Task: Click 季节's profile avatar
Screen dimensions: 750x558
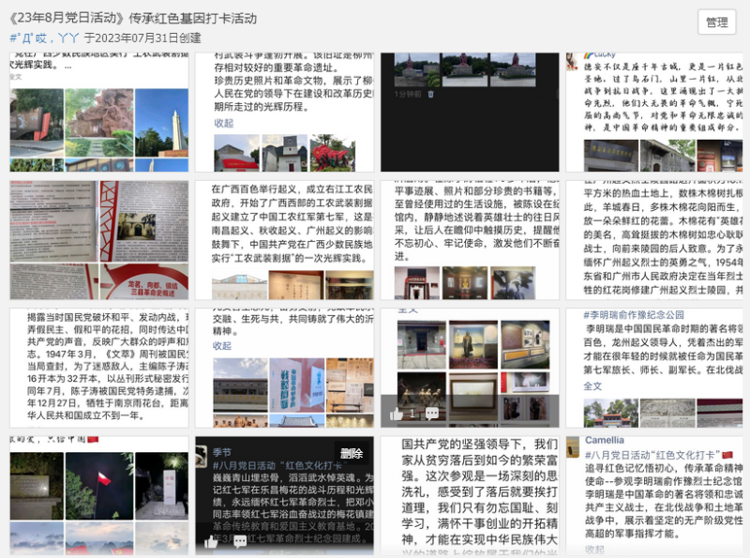Action: point(202,453)
